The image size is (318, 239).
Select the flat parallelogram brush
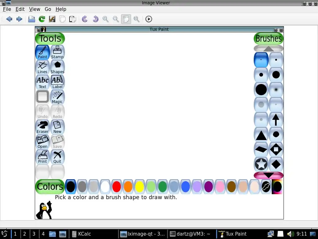pyautogui.click(x=261, y=149)
